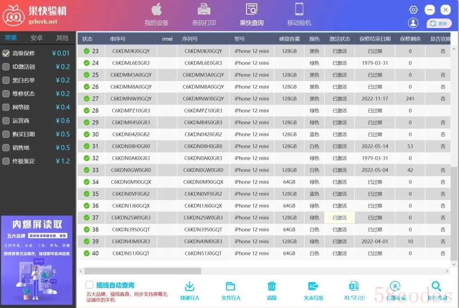This screenshot has height=308, width=459.
Task: Click vertical scrollbar down arrow
Action: (454, 264)
